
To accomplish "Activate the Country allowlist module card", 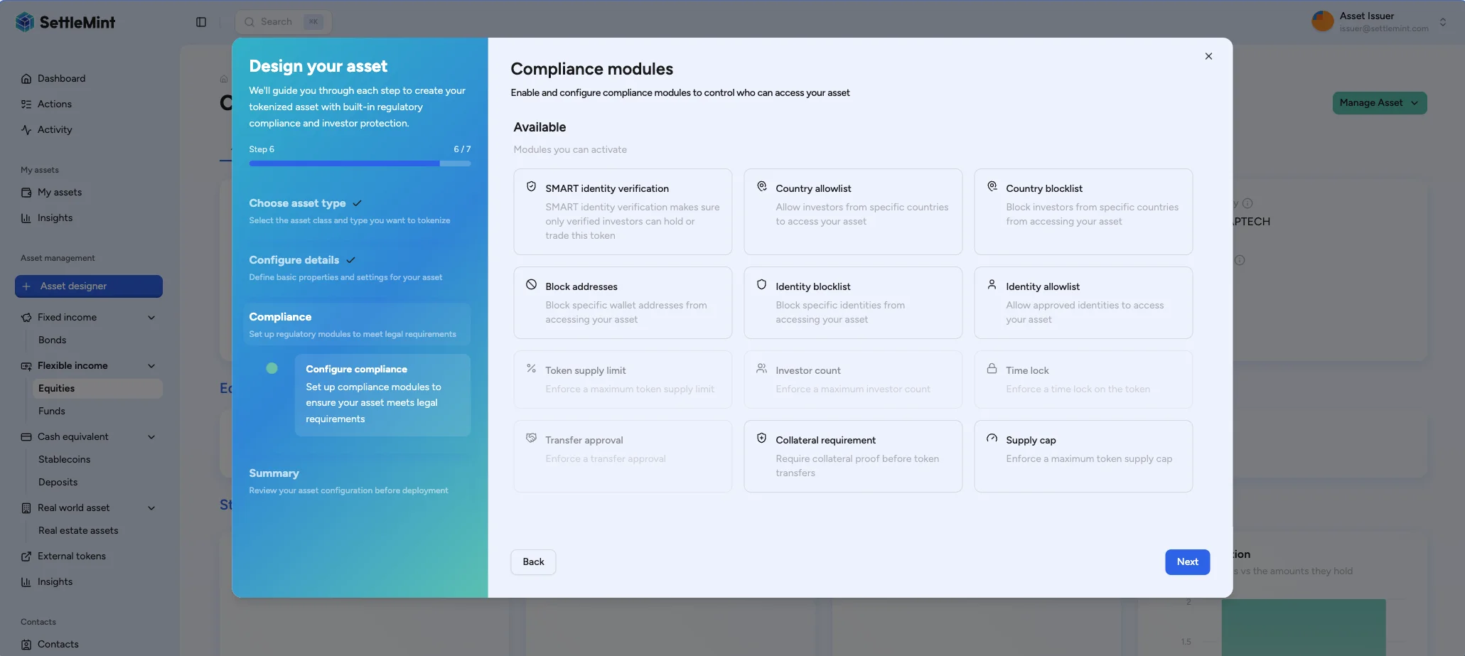I will [852, 211].
